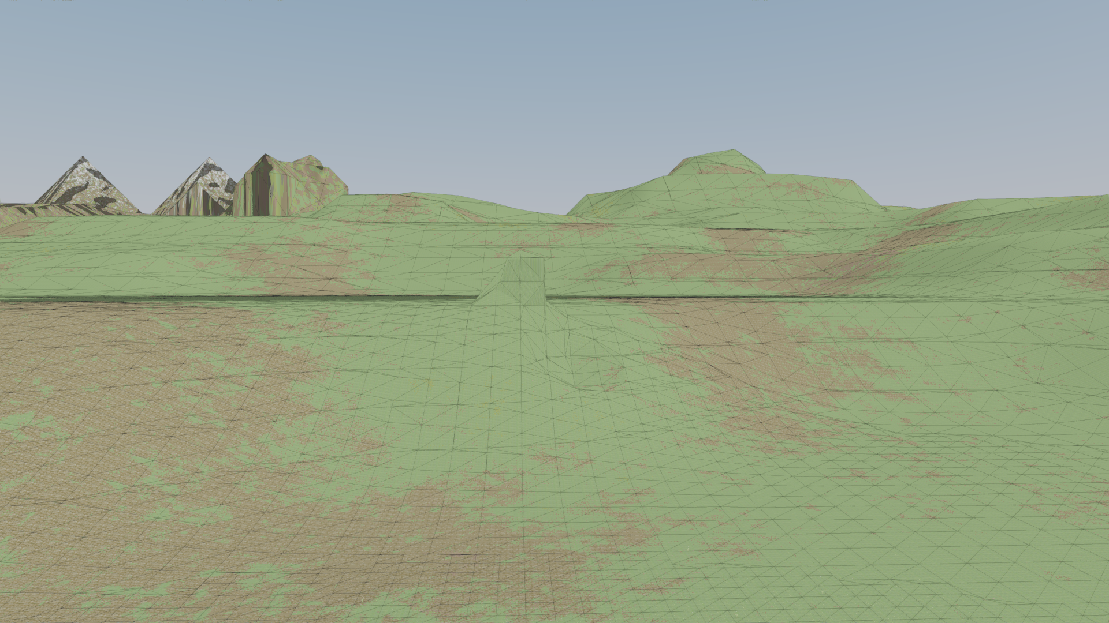Click the green hilltop on the right horizon

tap(718, 162)
